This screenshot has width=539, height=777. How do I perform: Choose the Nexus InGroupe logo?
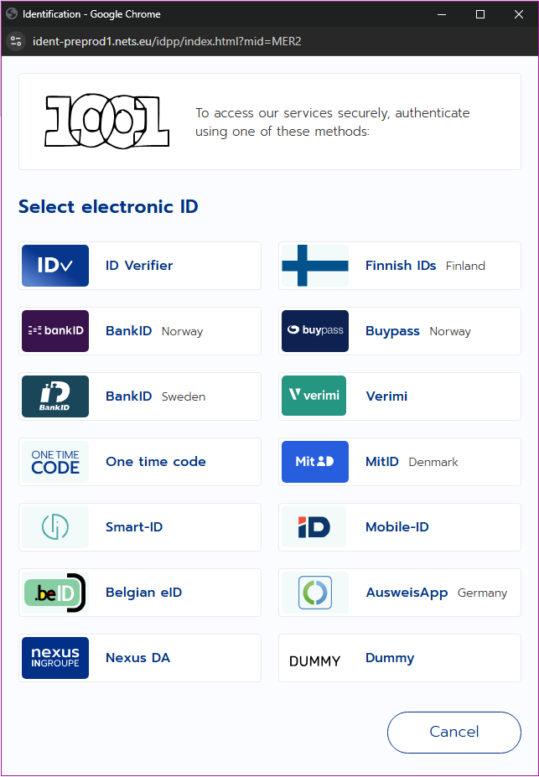click(x=55, y=658)
